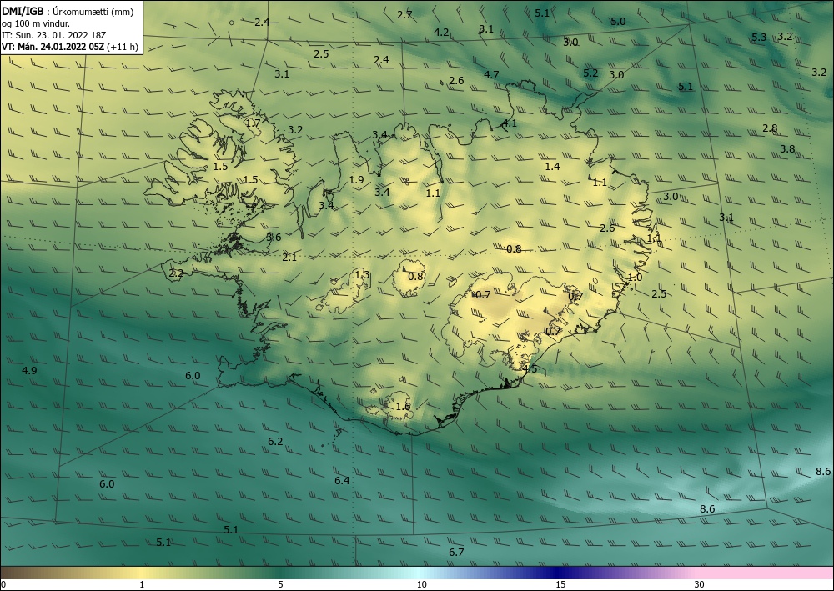This screenshot has width=834, height=591.
Task: Click the map value '4.7'
Action: [x=491, y=74]
